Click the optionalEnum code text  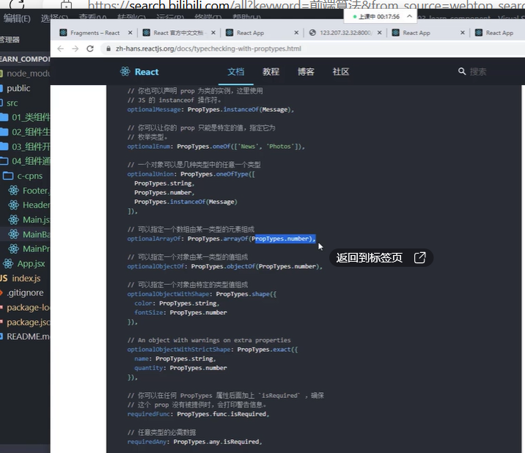coord(149,147)
